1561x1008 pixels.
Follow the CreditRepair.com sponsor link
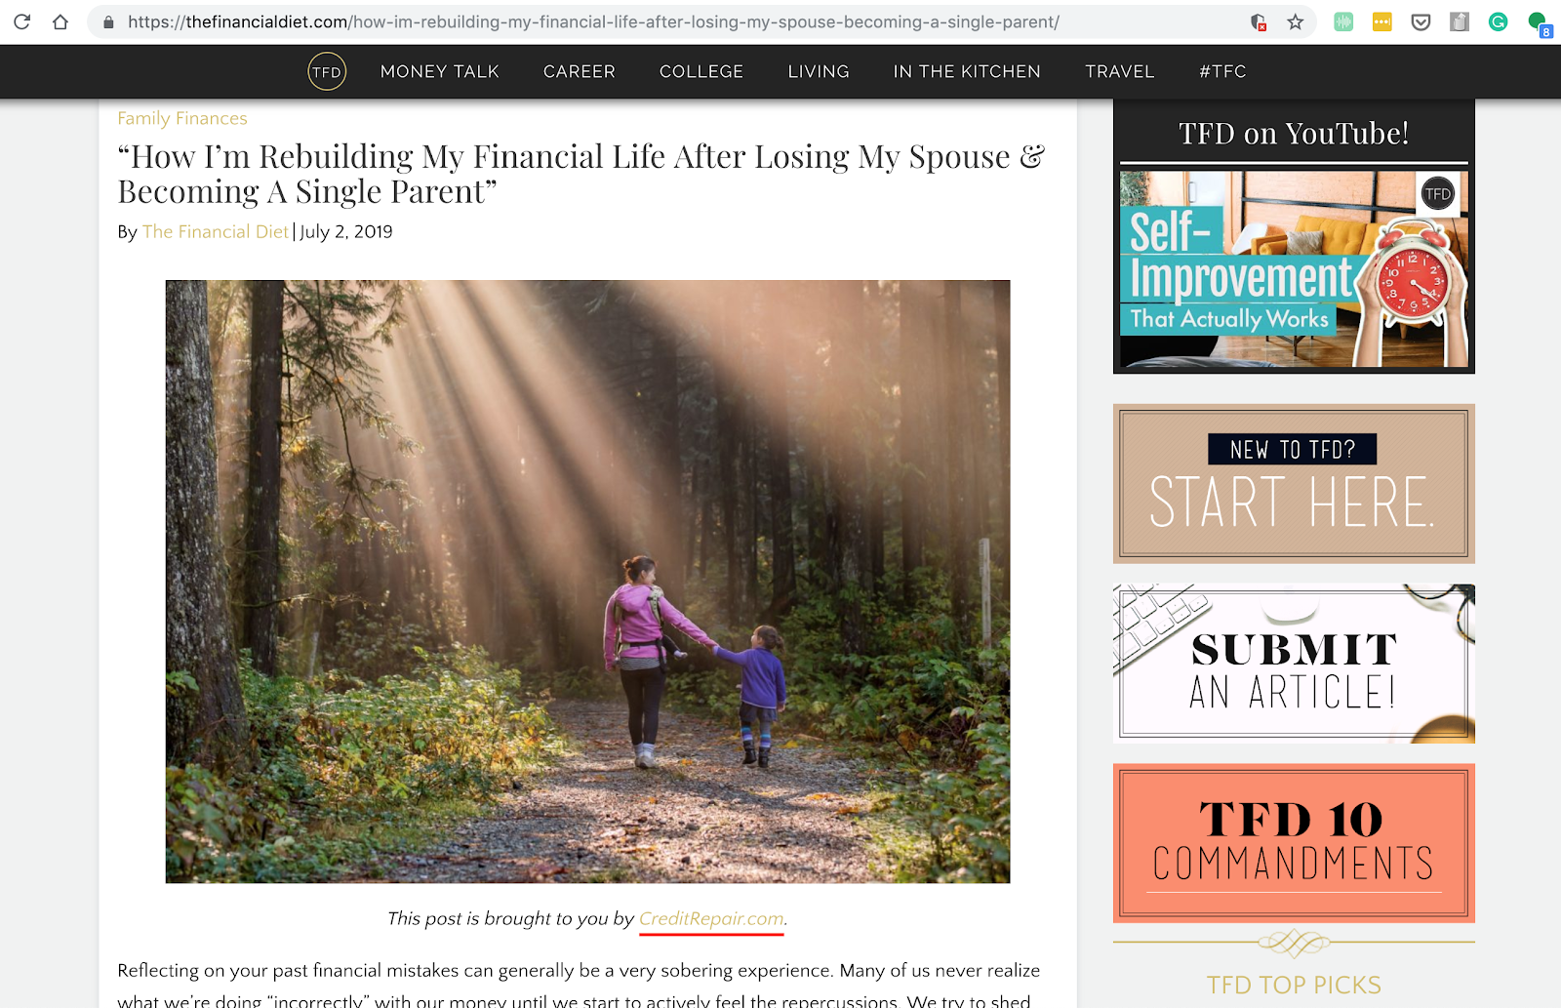click(x=711, y=918)
